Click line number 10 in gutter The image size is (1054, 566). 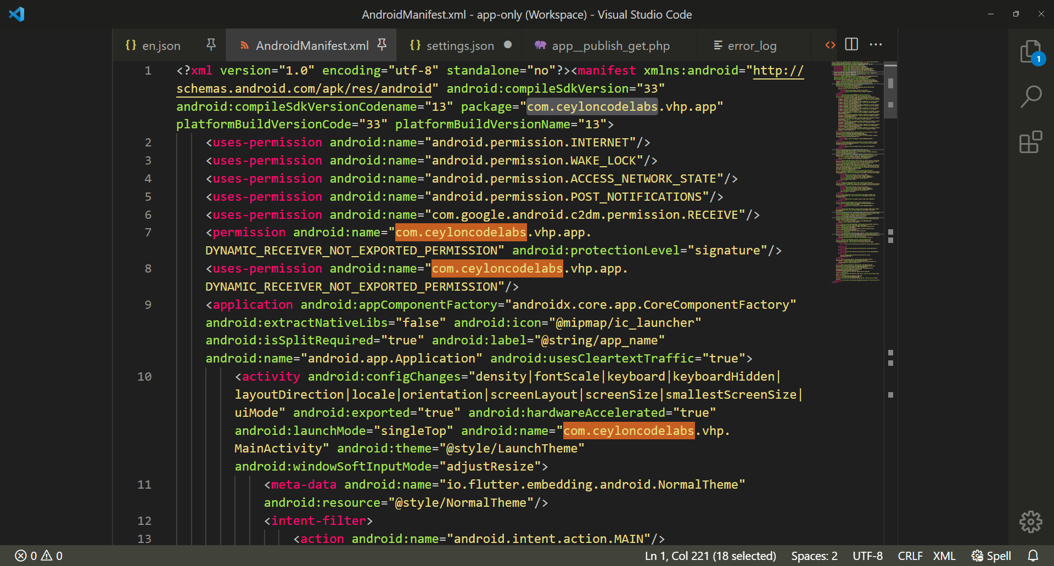[x=144, y=377]
